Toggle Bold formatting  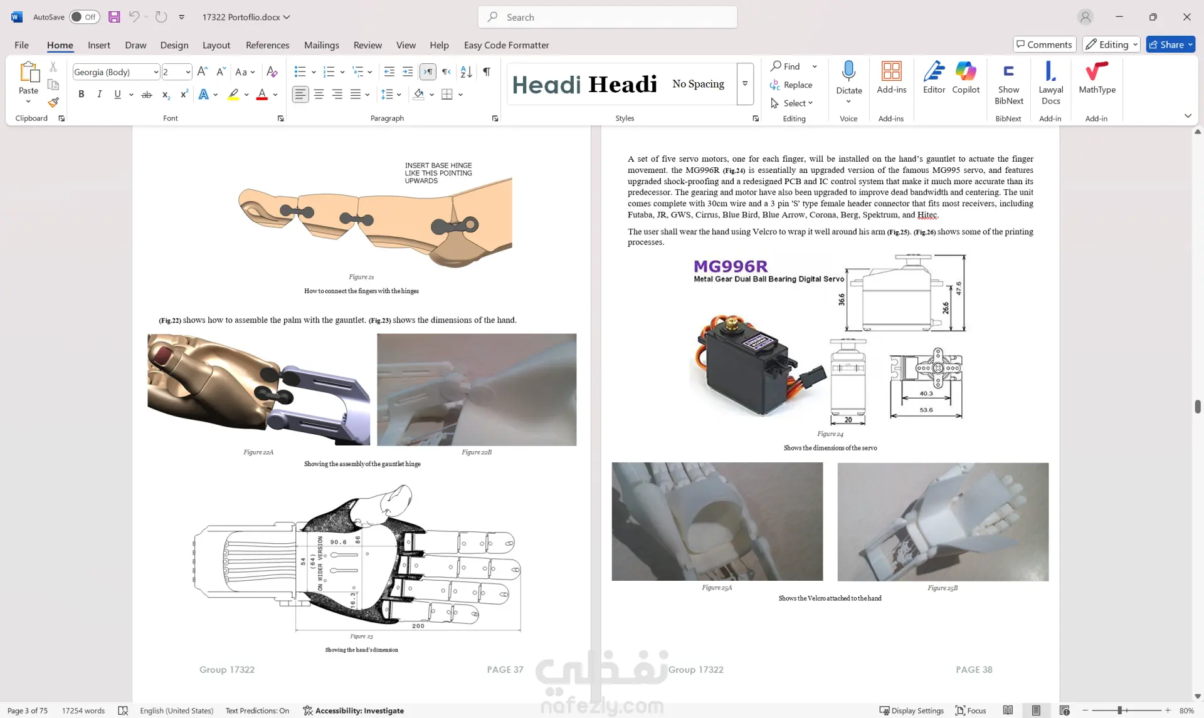coord(81,95)
